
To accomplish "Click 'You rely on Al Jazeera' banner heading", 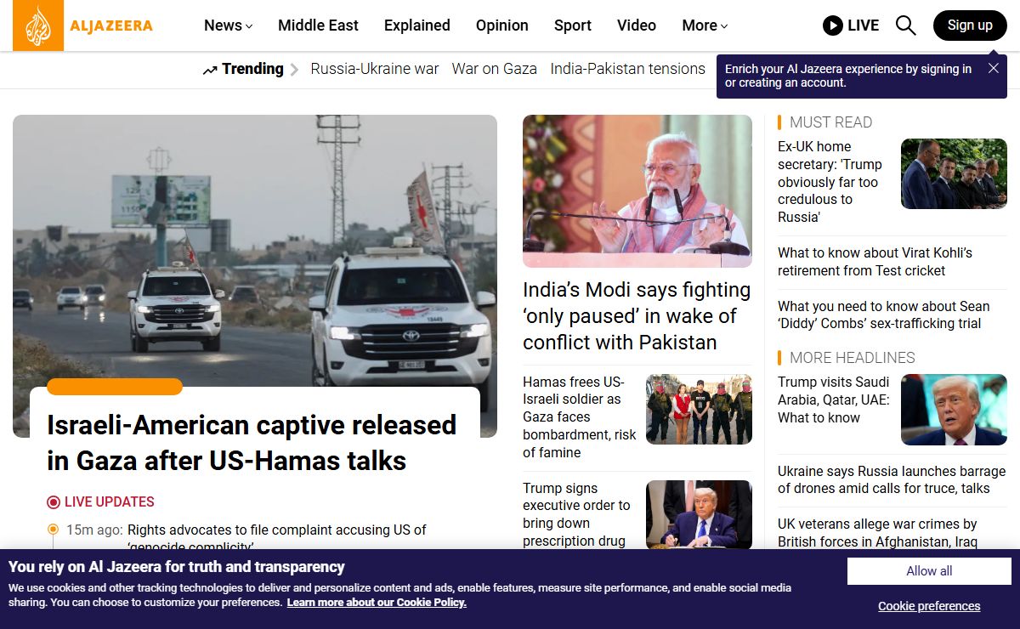I will pyautogui.click(x=177, y=567).
